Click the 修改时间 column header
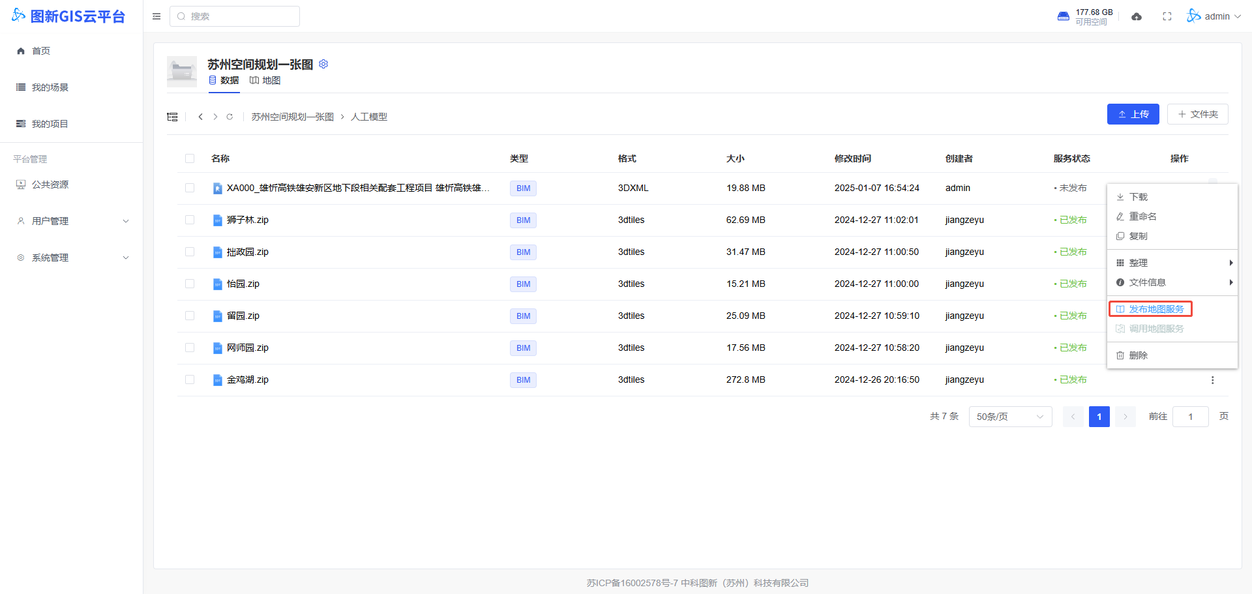Viewport: 1252px width, 594px height. click(x=852, y=158)
